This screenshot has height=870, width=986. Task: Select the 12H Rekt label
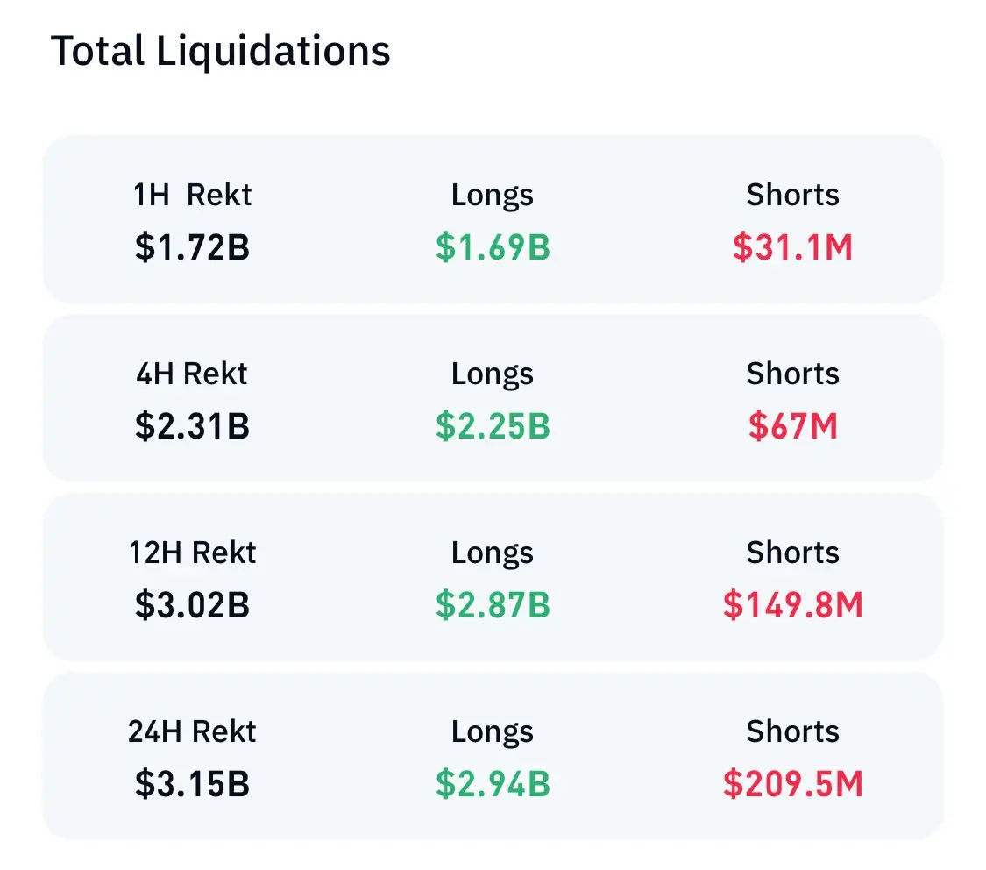(x=192, y=553)
